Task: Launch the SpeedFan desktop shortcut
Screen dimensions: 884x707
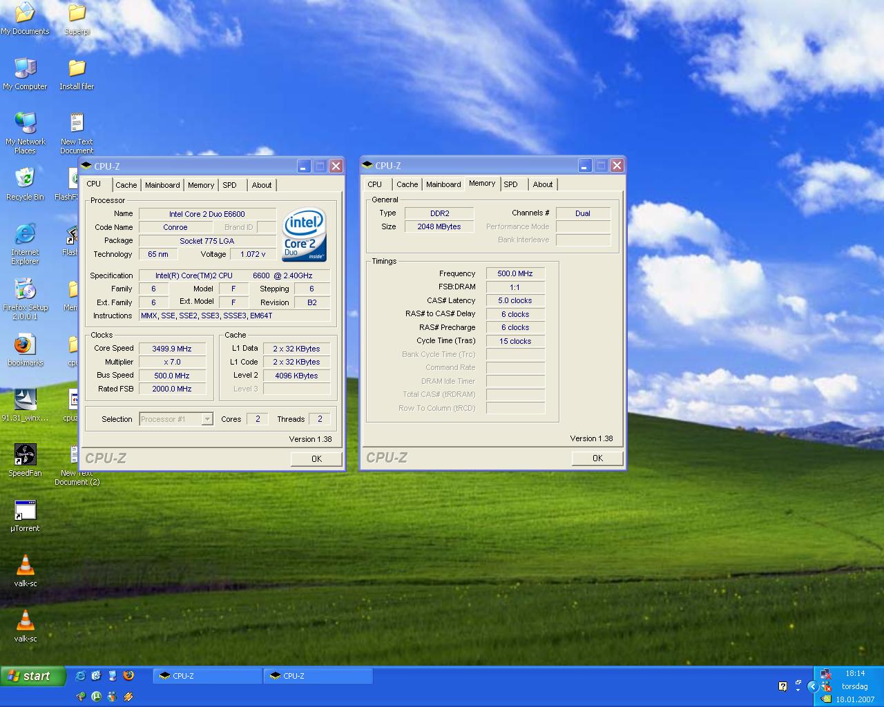Action: 25,461
